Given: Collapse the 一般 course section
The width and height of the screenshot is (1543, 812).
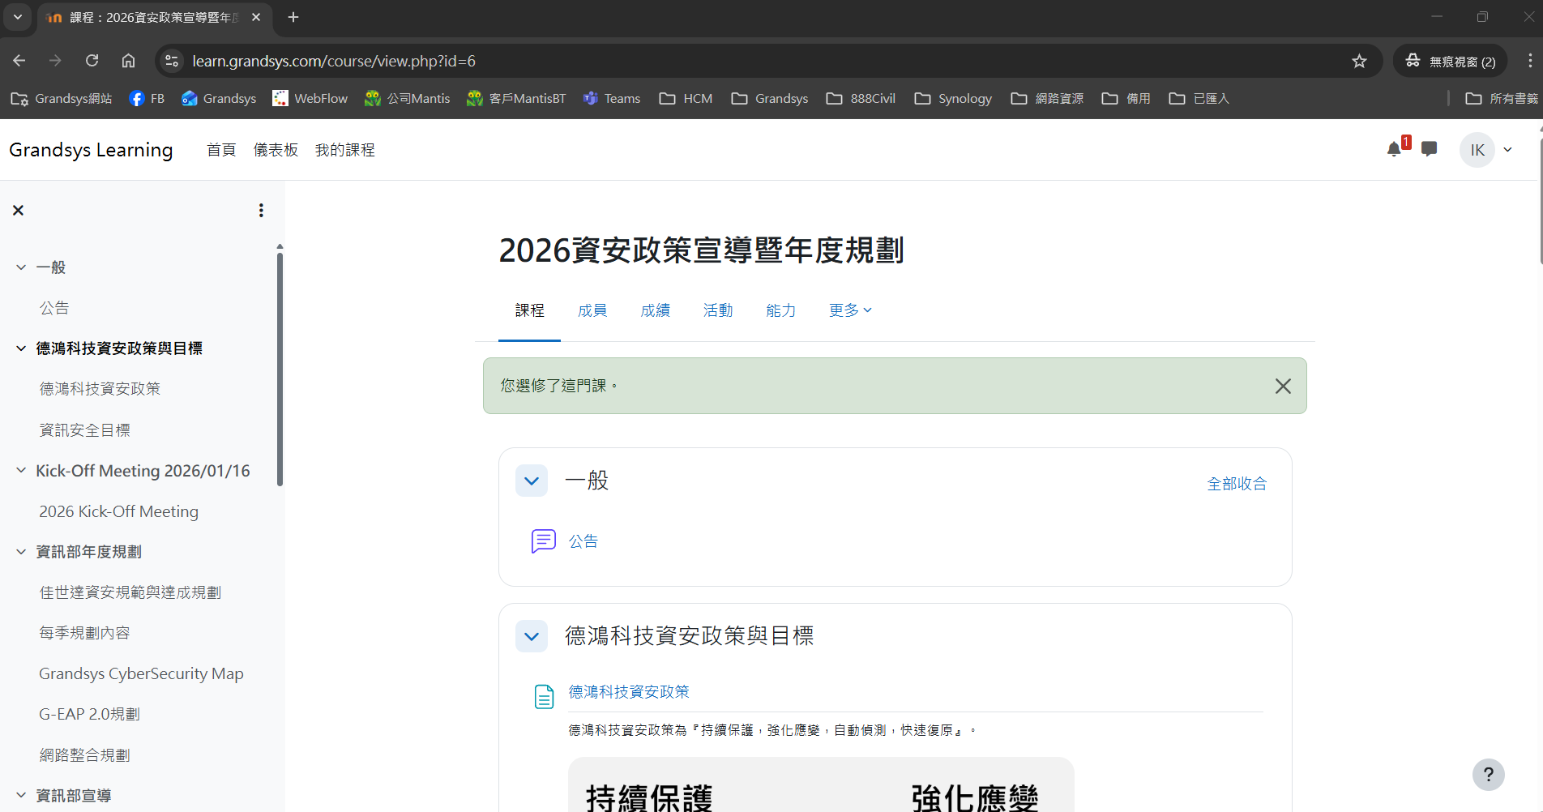Looking at the screenshot, I should coord(531,480).
